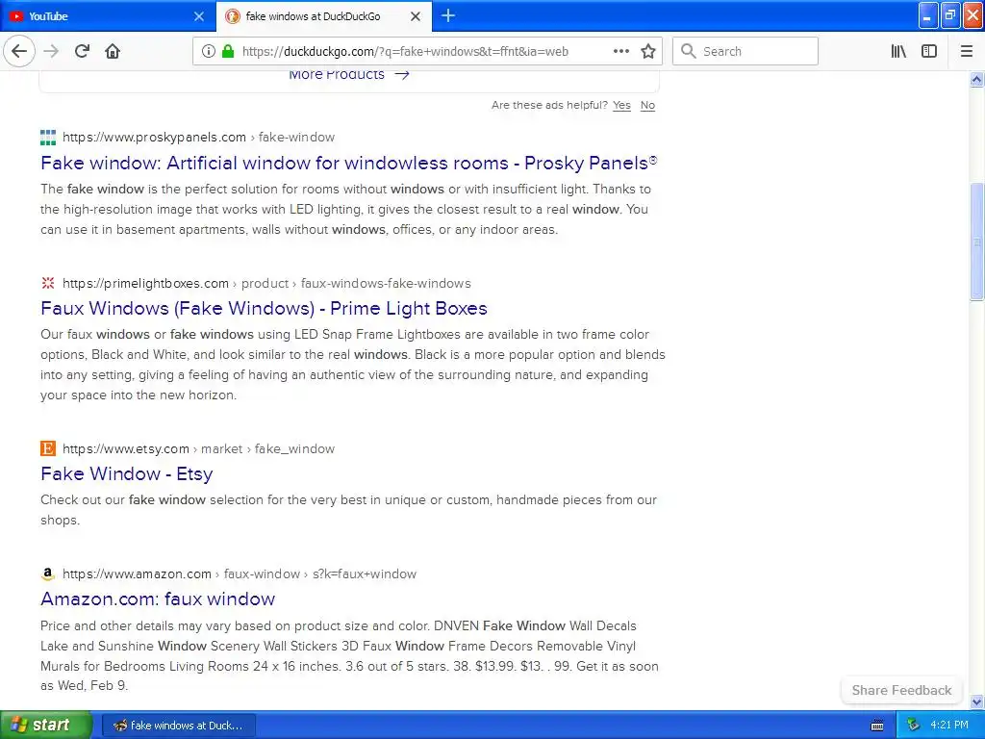985x739 pixels.
Task: Toggle the sidebar view icon
Action: point(929,52)
